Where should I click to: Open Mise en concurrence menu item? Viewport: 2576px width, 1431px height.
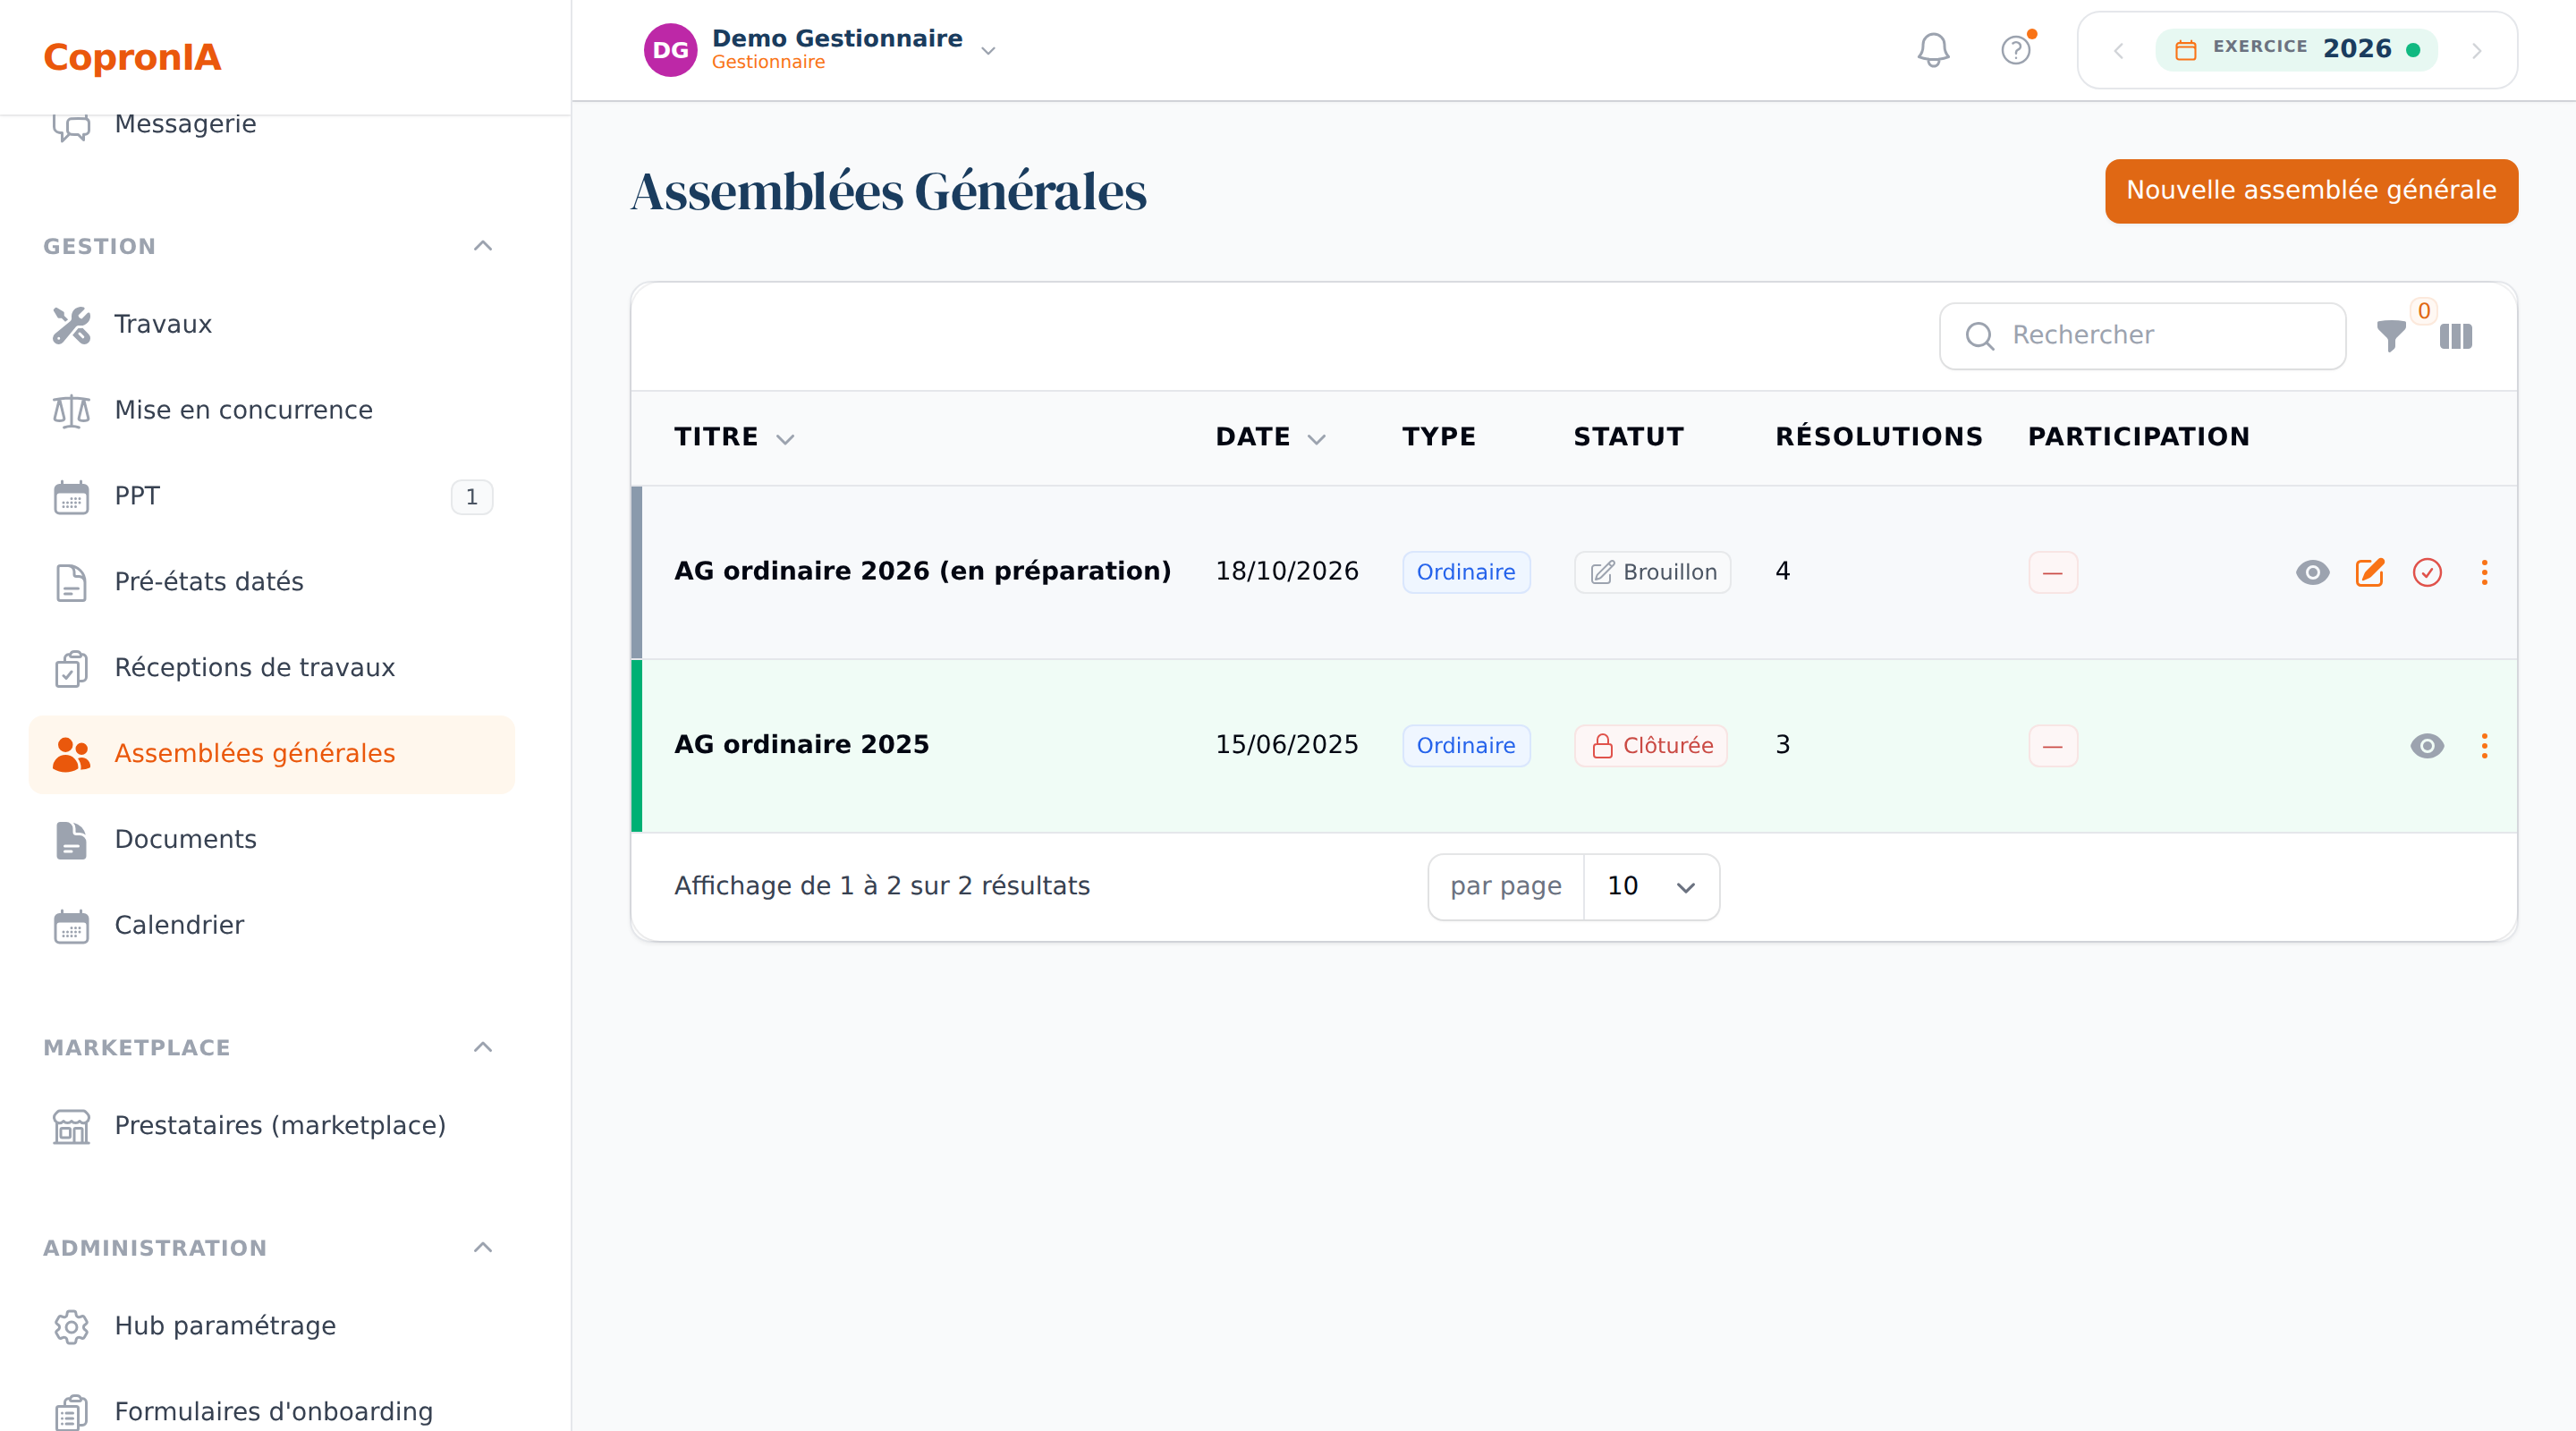(x=271, y=410)
